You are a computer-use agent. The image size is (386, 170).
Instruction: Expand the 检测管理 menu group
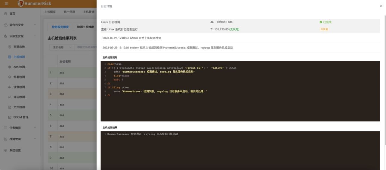point(20,139)
